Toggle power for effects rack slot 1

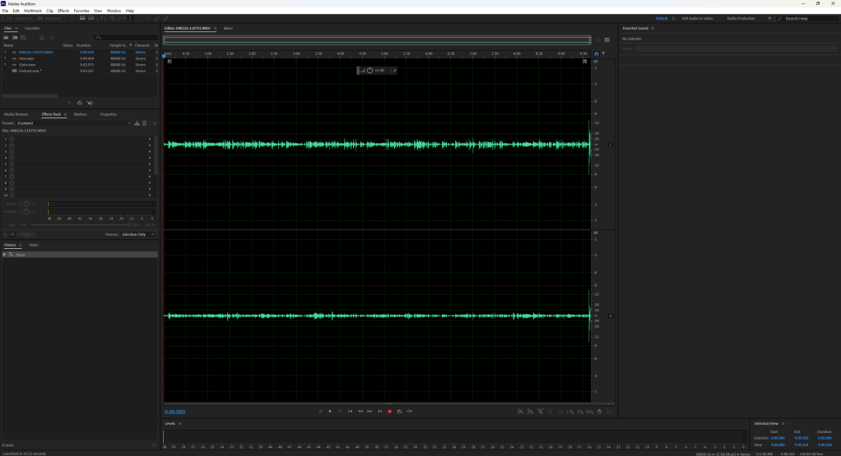[x=12, y=139]
